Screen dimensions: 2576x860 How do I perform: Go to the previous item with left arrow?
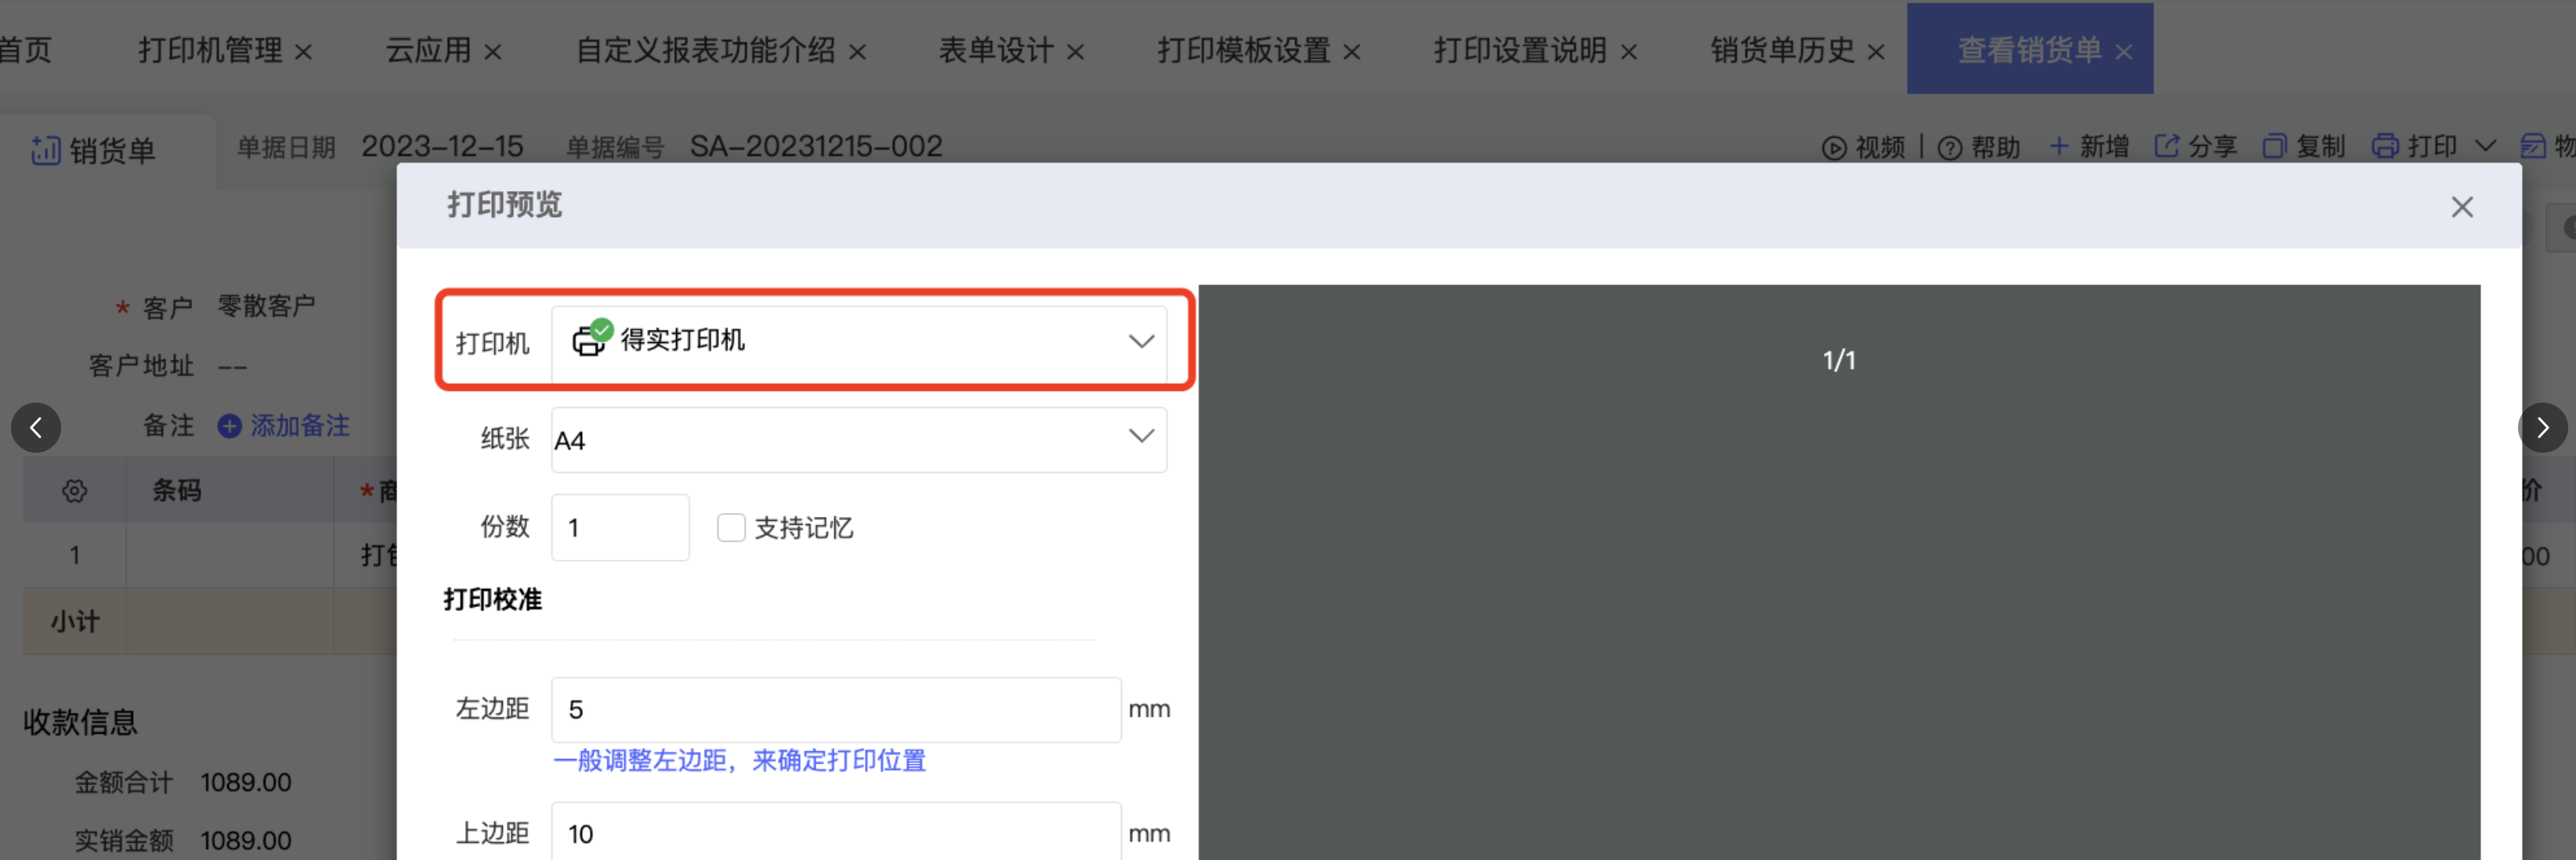[36, 428]
